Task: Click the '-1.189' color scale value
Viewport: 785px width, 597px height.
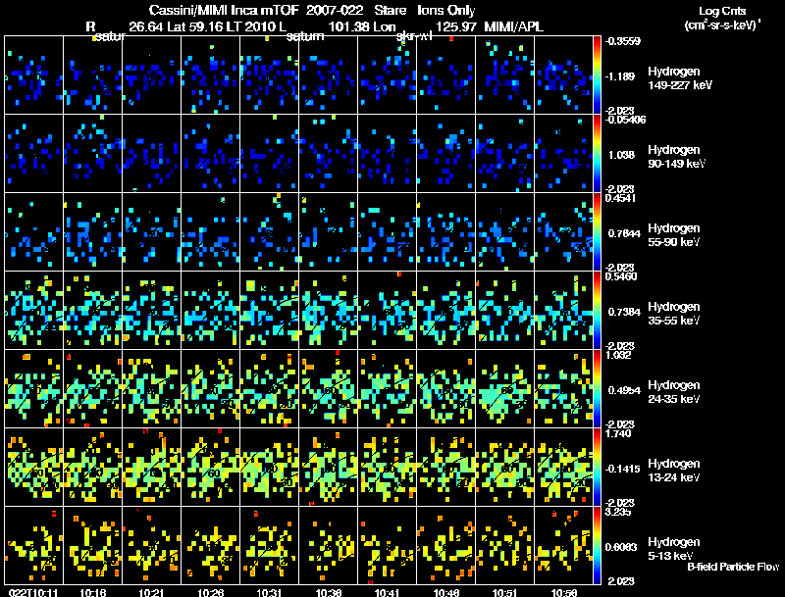Action: [x=620, y=76]
